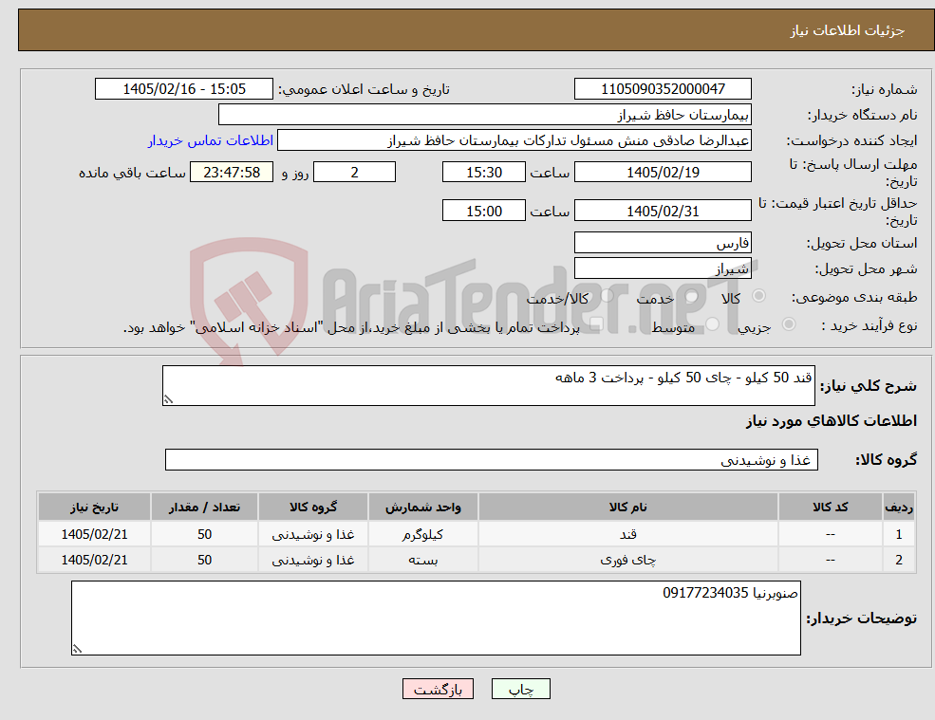
Task: Click the تاریخ نیاز column header
Action: click(94, 508)
